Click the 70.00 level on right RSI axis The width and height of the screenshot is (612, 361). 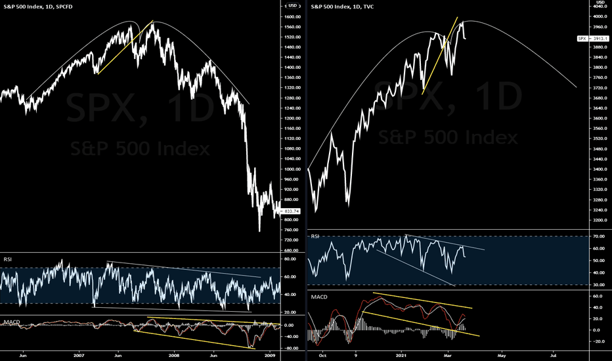click(x=600, y=236)
